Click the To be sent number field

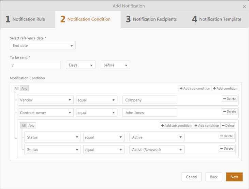point(35,65)
